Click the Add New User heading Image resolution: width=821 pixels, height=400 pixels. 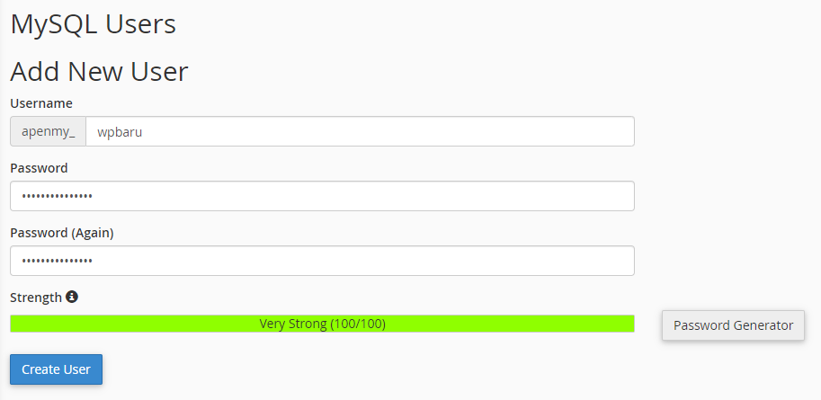[x=99, y=71]
